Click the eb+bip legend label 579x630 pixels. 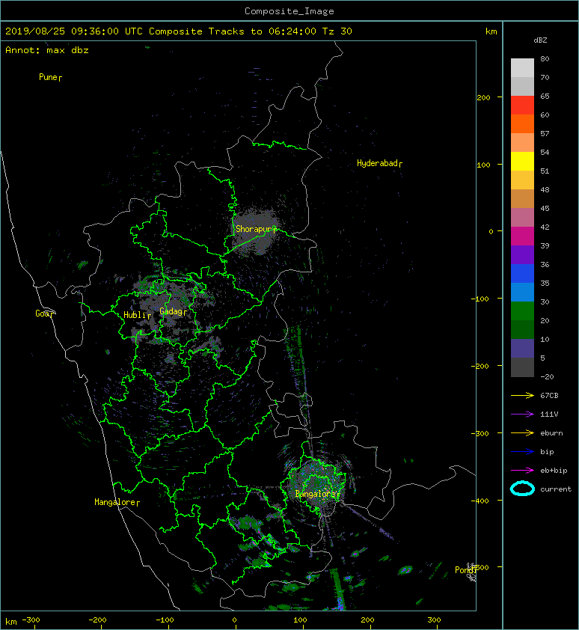click(x=554, y=470)
